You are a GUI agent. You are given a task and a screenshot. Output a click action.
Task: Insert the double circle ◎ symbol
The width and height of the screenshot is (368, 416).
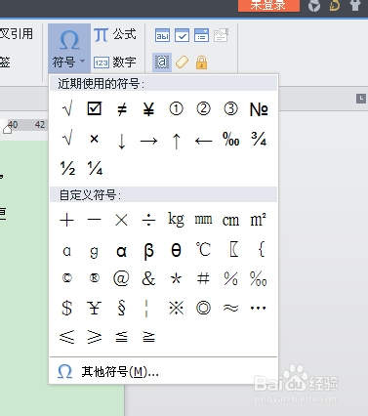pyautogui.click(x=203, y=308)
